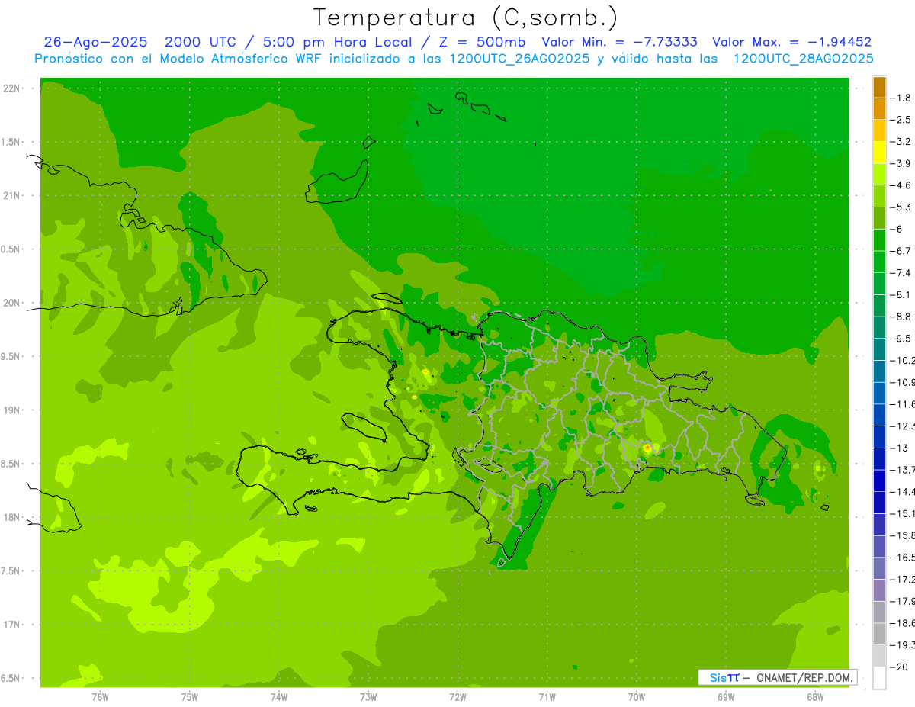Choose the grey swatch between -18.6 and -19.3

tap(879, 634)
